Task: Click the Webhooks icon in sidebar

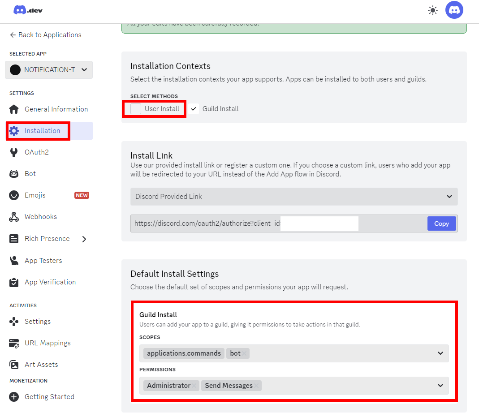Action: [14, 217]
